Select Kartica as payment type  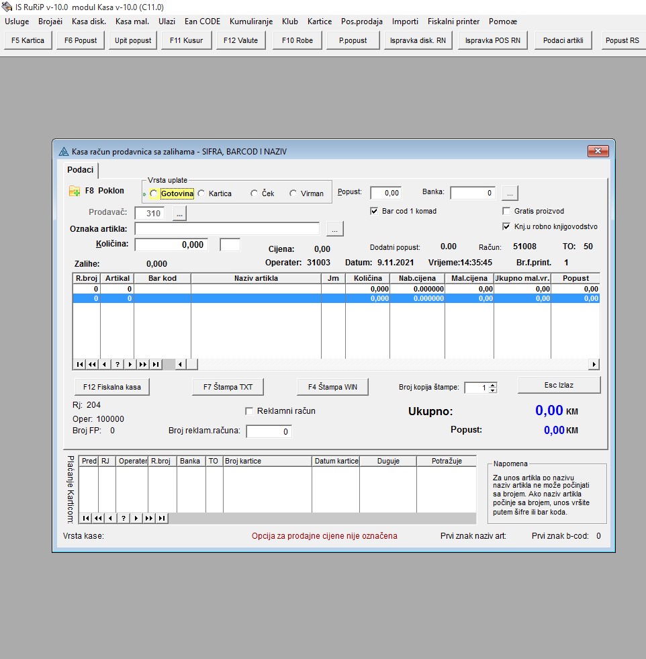coord(201,193)
